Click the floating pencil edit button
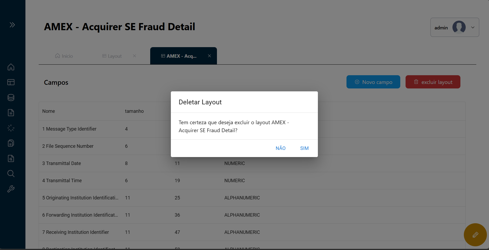Viewport: 489px width, 250px height. pyautogui.click(x=475, y=235)
